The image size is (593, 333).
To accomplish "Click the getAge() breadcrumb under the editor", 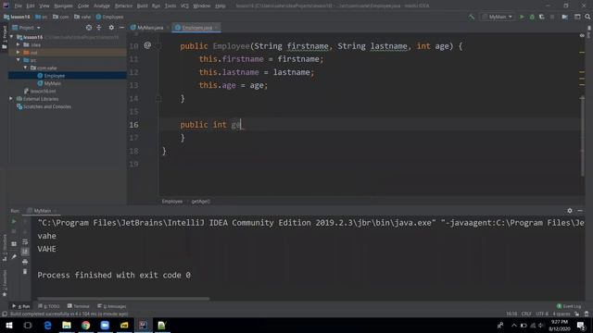I will 201,202.
